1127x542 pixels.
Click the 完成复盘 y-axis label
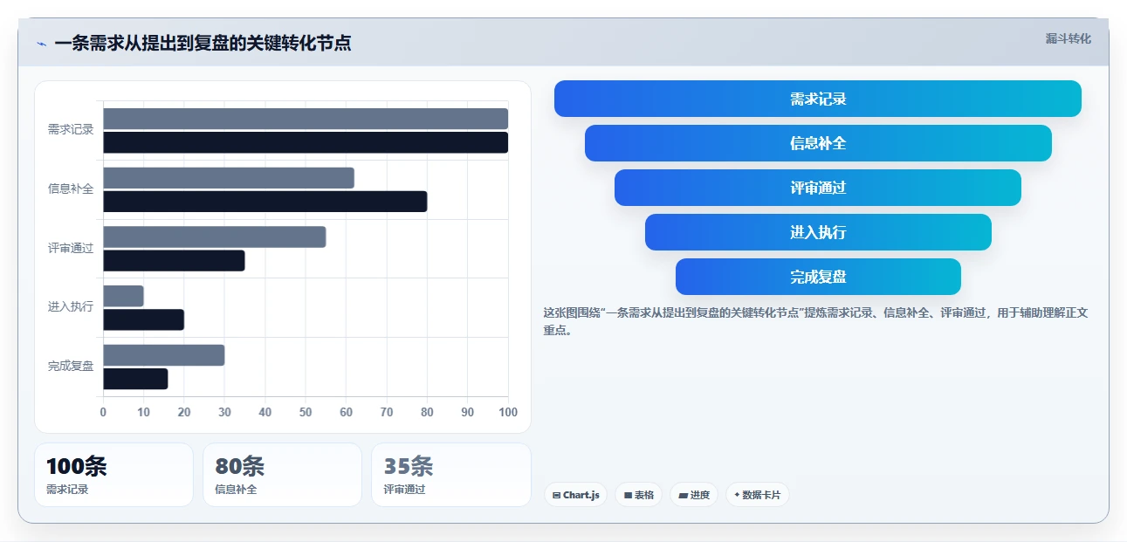[71, 367]
